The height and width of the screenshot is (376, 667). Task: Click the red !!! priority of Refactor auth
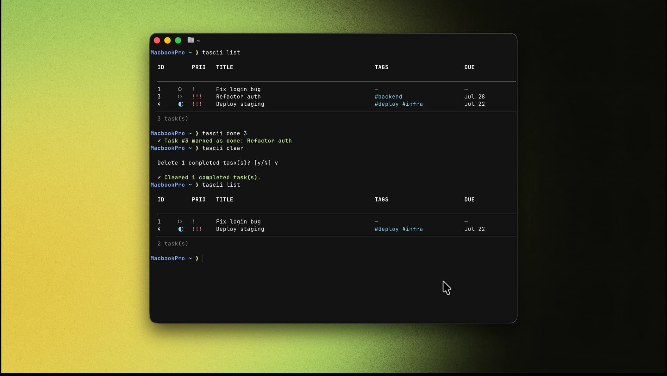point(197,97)
